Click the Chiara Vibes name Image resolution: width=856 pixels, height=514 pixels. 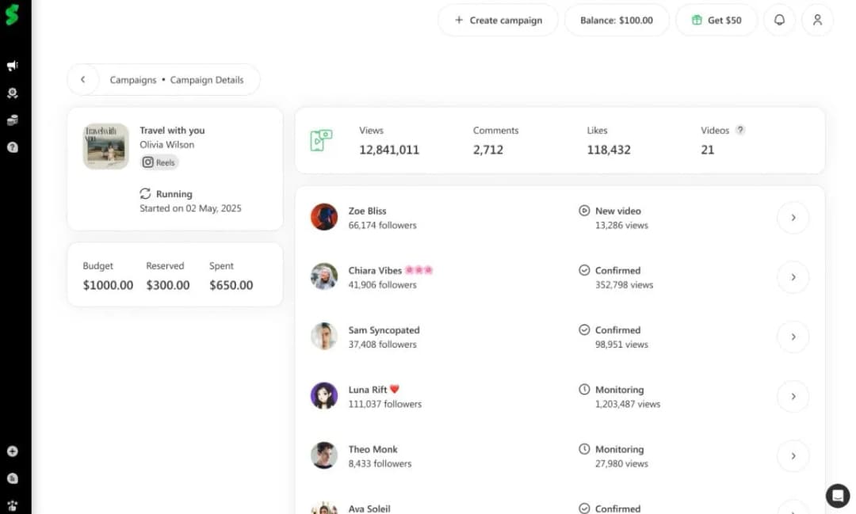pyautogui.click(x=375, y=270)
